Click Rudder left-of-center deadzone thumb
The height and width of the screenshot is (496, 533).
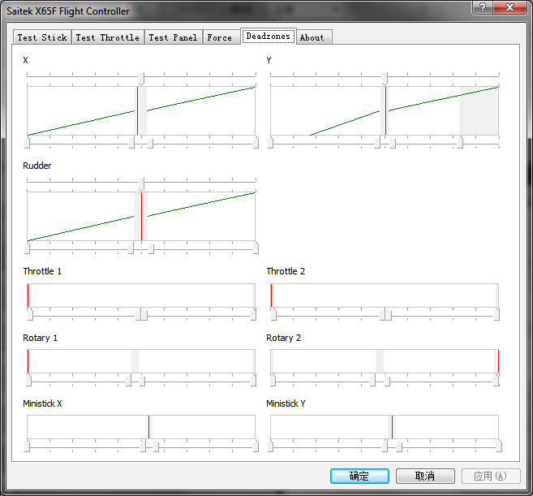point(131,248)
